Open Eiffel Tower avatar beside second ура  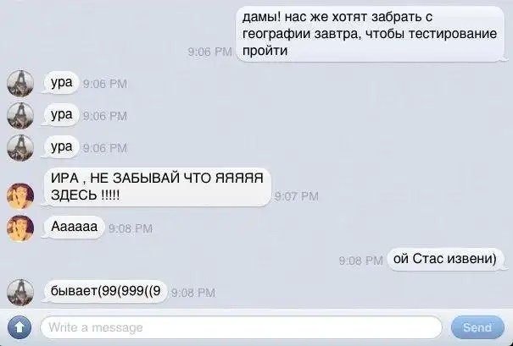(20, 116)
